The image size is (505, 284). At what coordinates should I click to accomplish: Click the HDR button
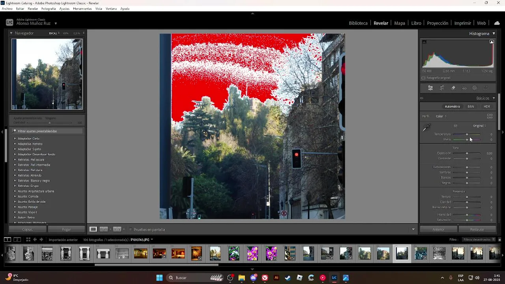click(487, 106)
